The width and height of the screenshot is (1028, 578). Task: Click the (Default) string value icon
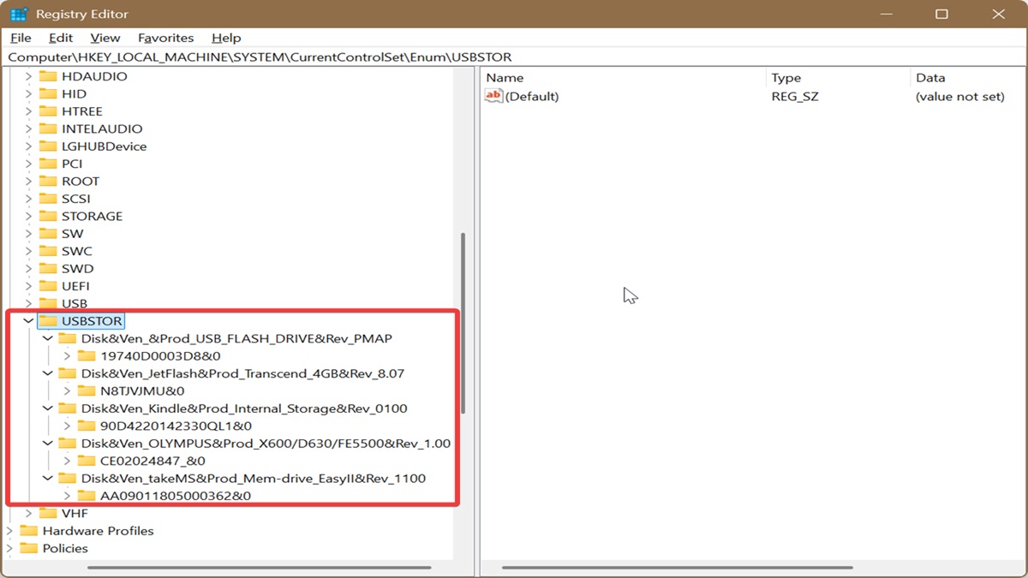coord(494,96)
